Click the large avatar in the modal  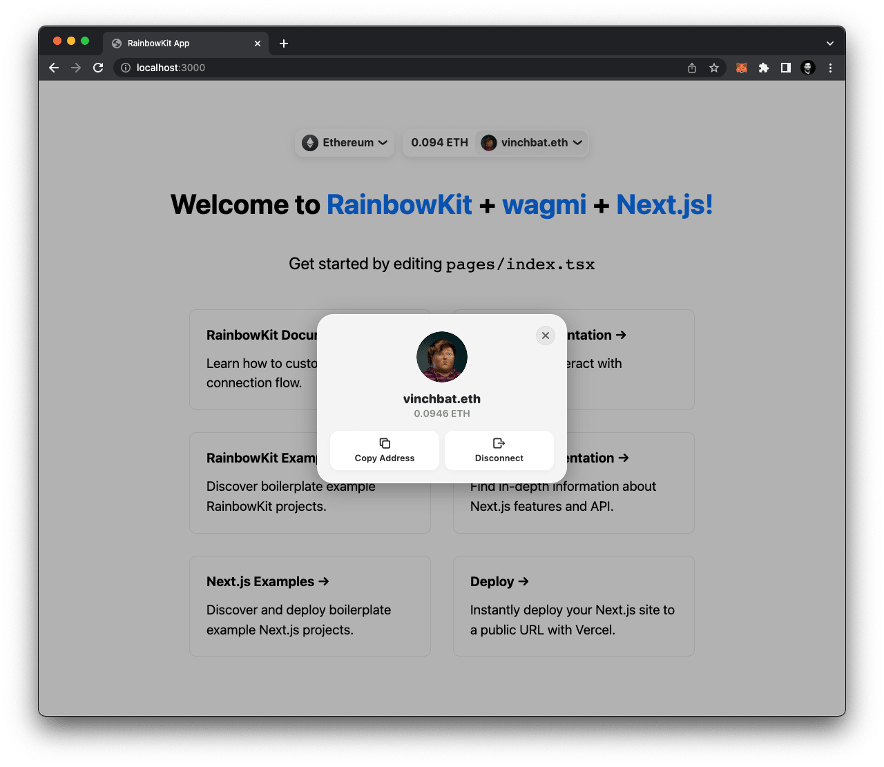[442, 357]
